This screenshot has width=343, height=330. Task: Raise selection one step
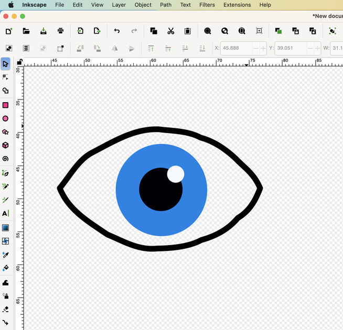168,48
